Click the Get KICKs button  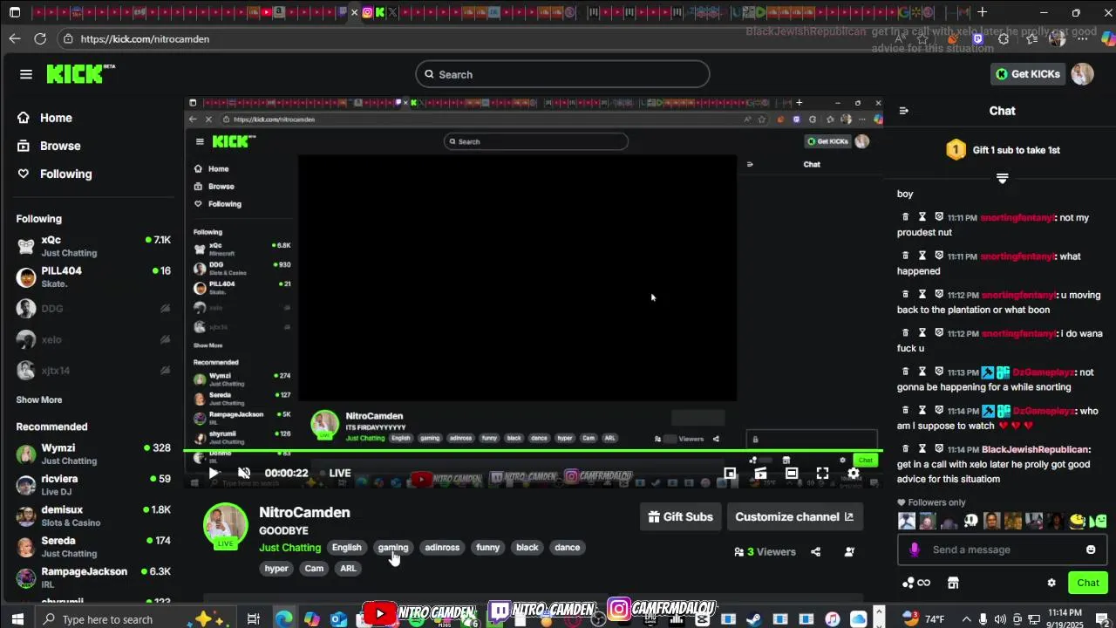click(x=1029, y=74)
